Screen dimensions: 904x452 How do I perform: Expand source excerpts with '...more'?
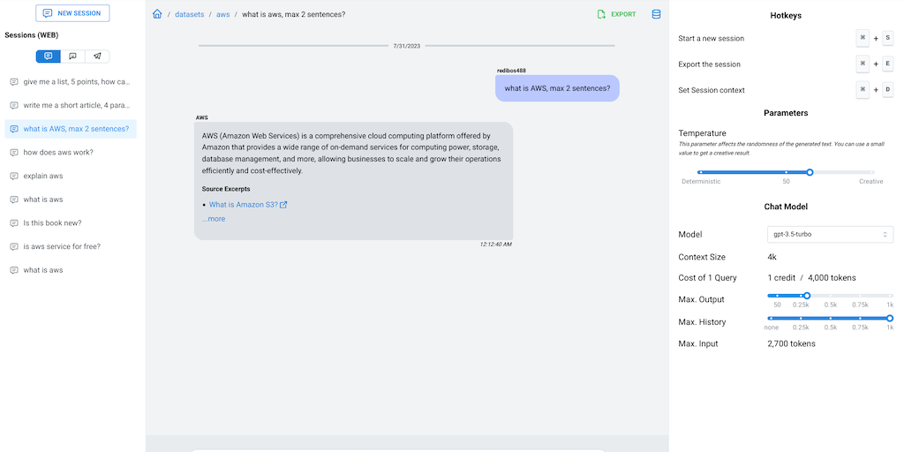(214, 219)
